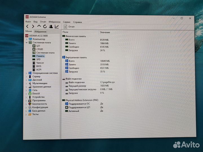203x152 pixels.
Task: Click the DirectX Xbox icon
Action: [x=30, y=93]
